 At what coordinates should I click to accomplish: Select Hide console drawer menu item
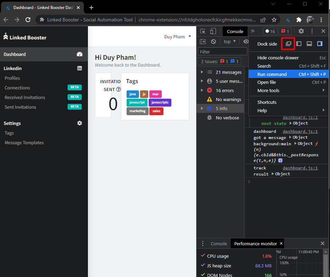click(x=289, y=58)
